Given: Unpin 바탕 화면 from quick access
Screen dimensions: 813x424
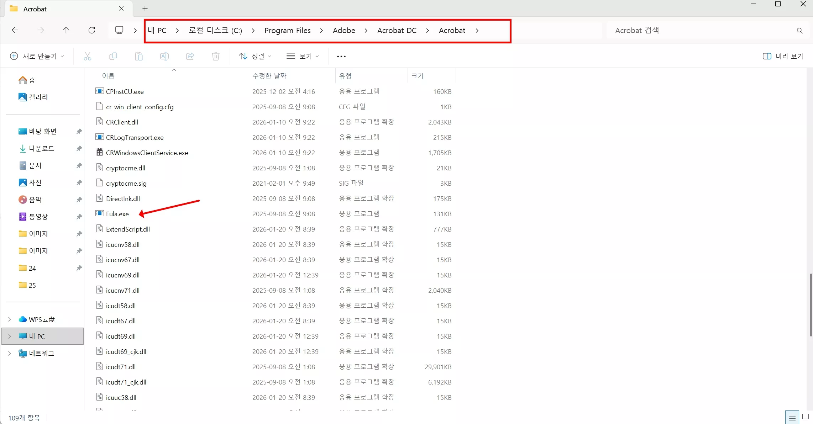Looking at the screenshot, I should pos(79,131).
